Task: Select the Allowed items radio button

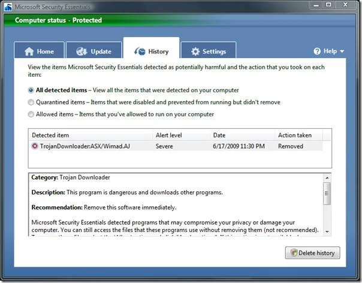Action: click(x=31, y=114)
